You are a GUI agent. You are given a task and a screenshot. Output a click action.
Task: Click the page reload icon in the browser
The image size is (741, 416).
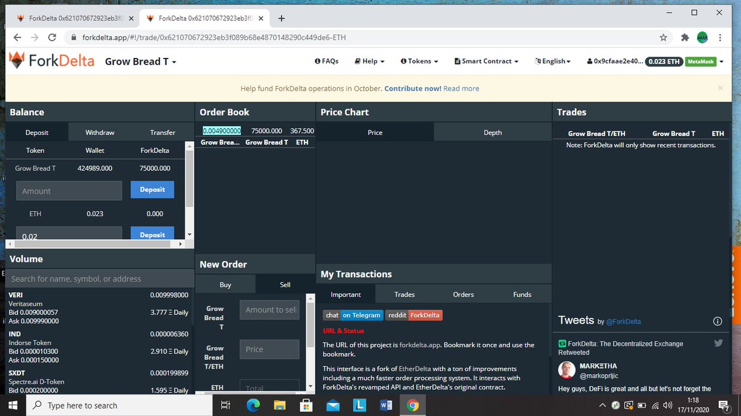coord(52,38)
